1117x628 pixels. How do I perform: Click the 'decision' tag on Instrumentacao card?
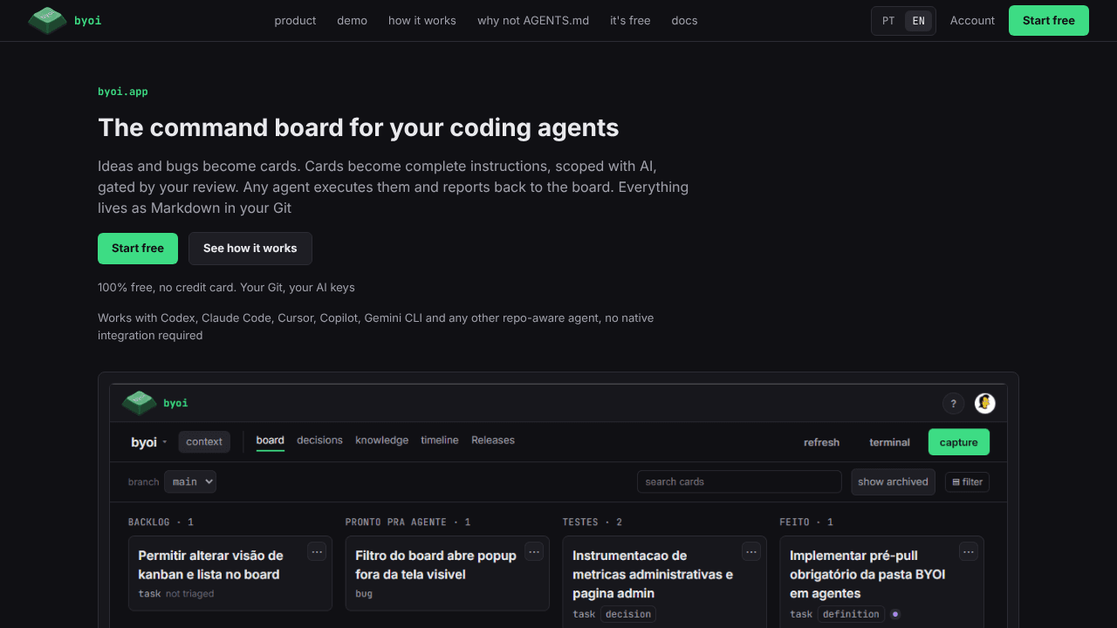[628, 614]
